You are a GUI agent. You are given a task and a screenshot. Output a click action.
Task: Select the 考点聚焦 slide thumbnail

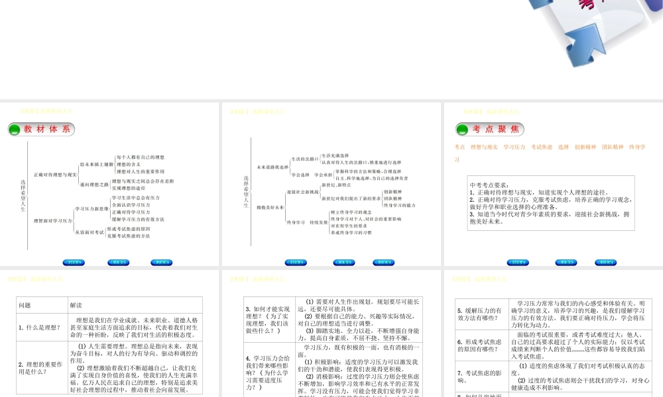tap(554, 184)
